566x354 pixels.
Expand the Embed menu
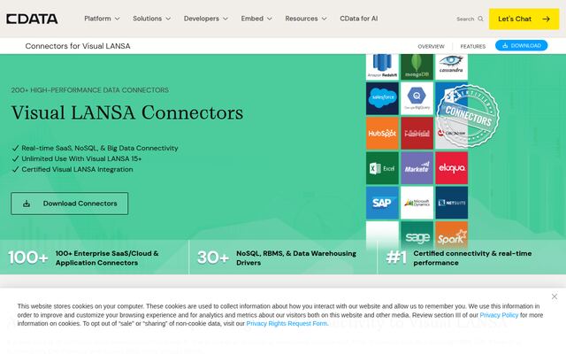click(256, 19)
